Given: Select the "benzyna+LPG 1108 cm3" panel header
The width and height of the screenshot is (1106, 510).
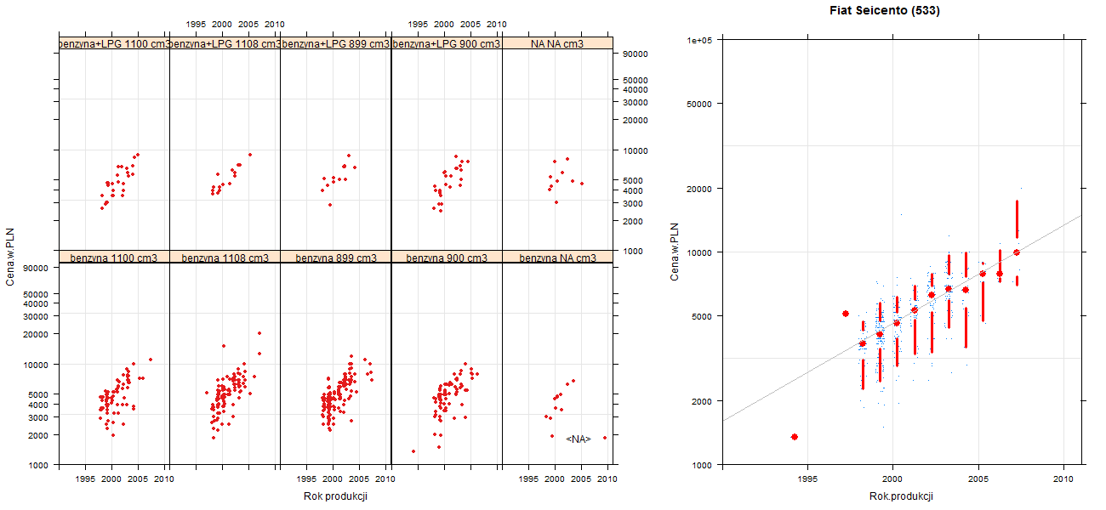Looking at the screenshot, I should click(225, 43).
